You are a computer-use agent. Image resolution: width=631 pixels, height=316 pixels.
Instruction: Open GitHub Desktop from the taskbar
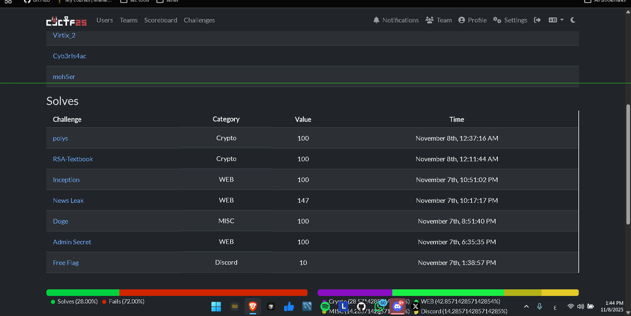(x=362, y=307)
